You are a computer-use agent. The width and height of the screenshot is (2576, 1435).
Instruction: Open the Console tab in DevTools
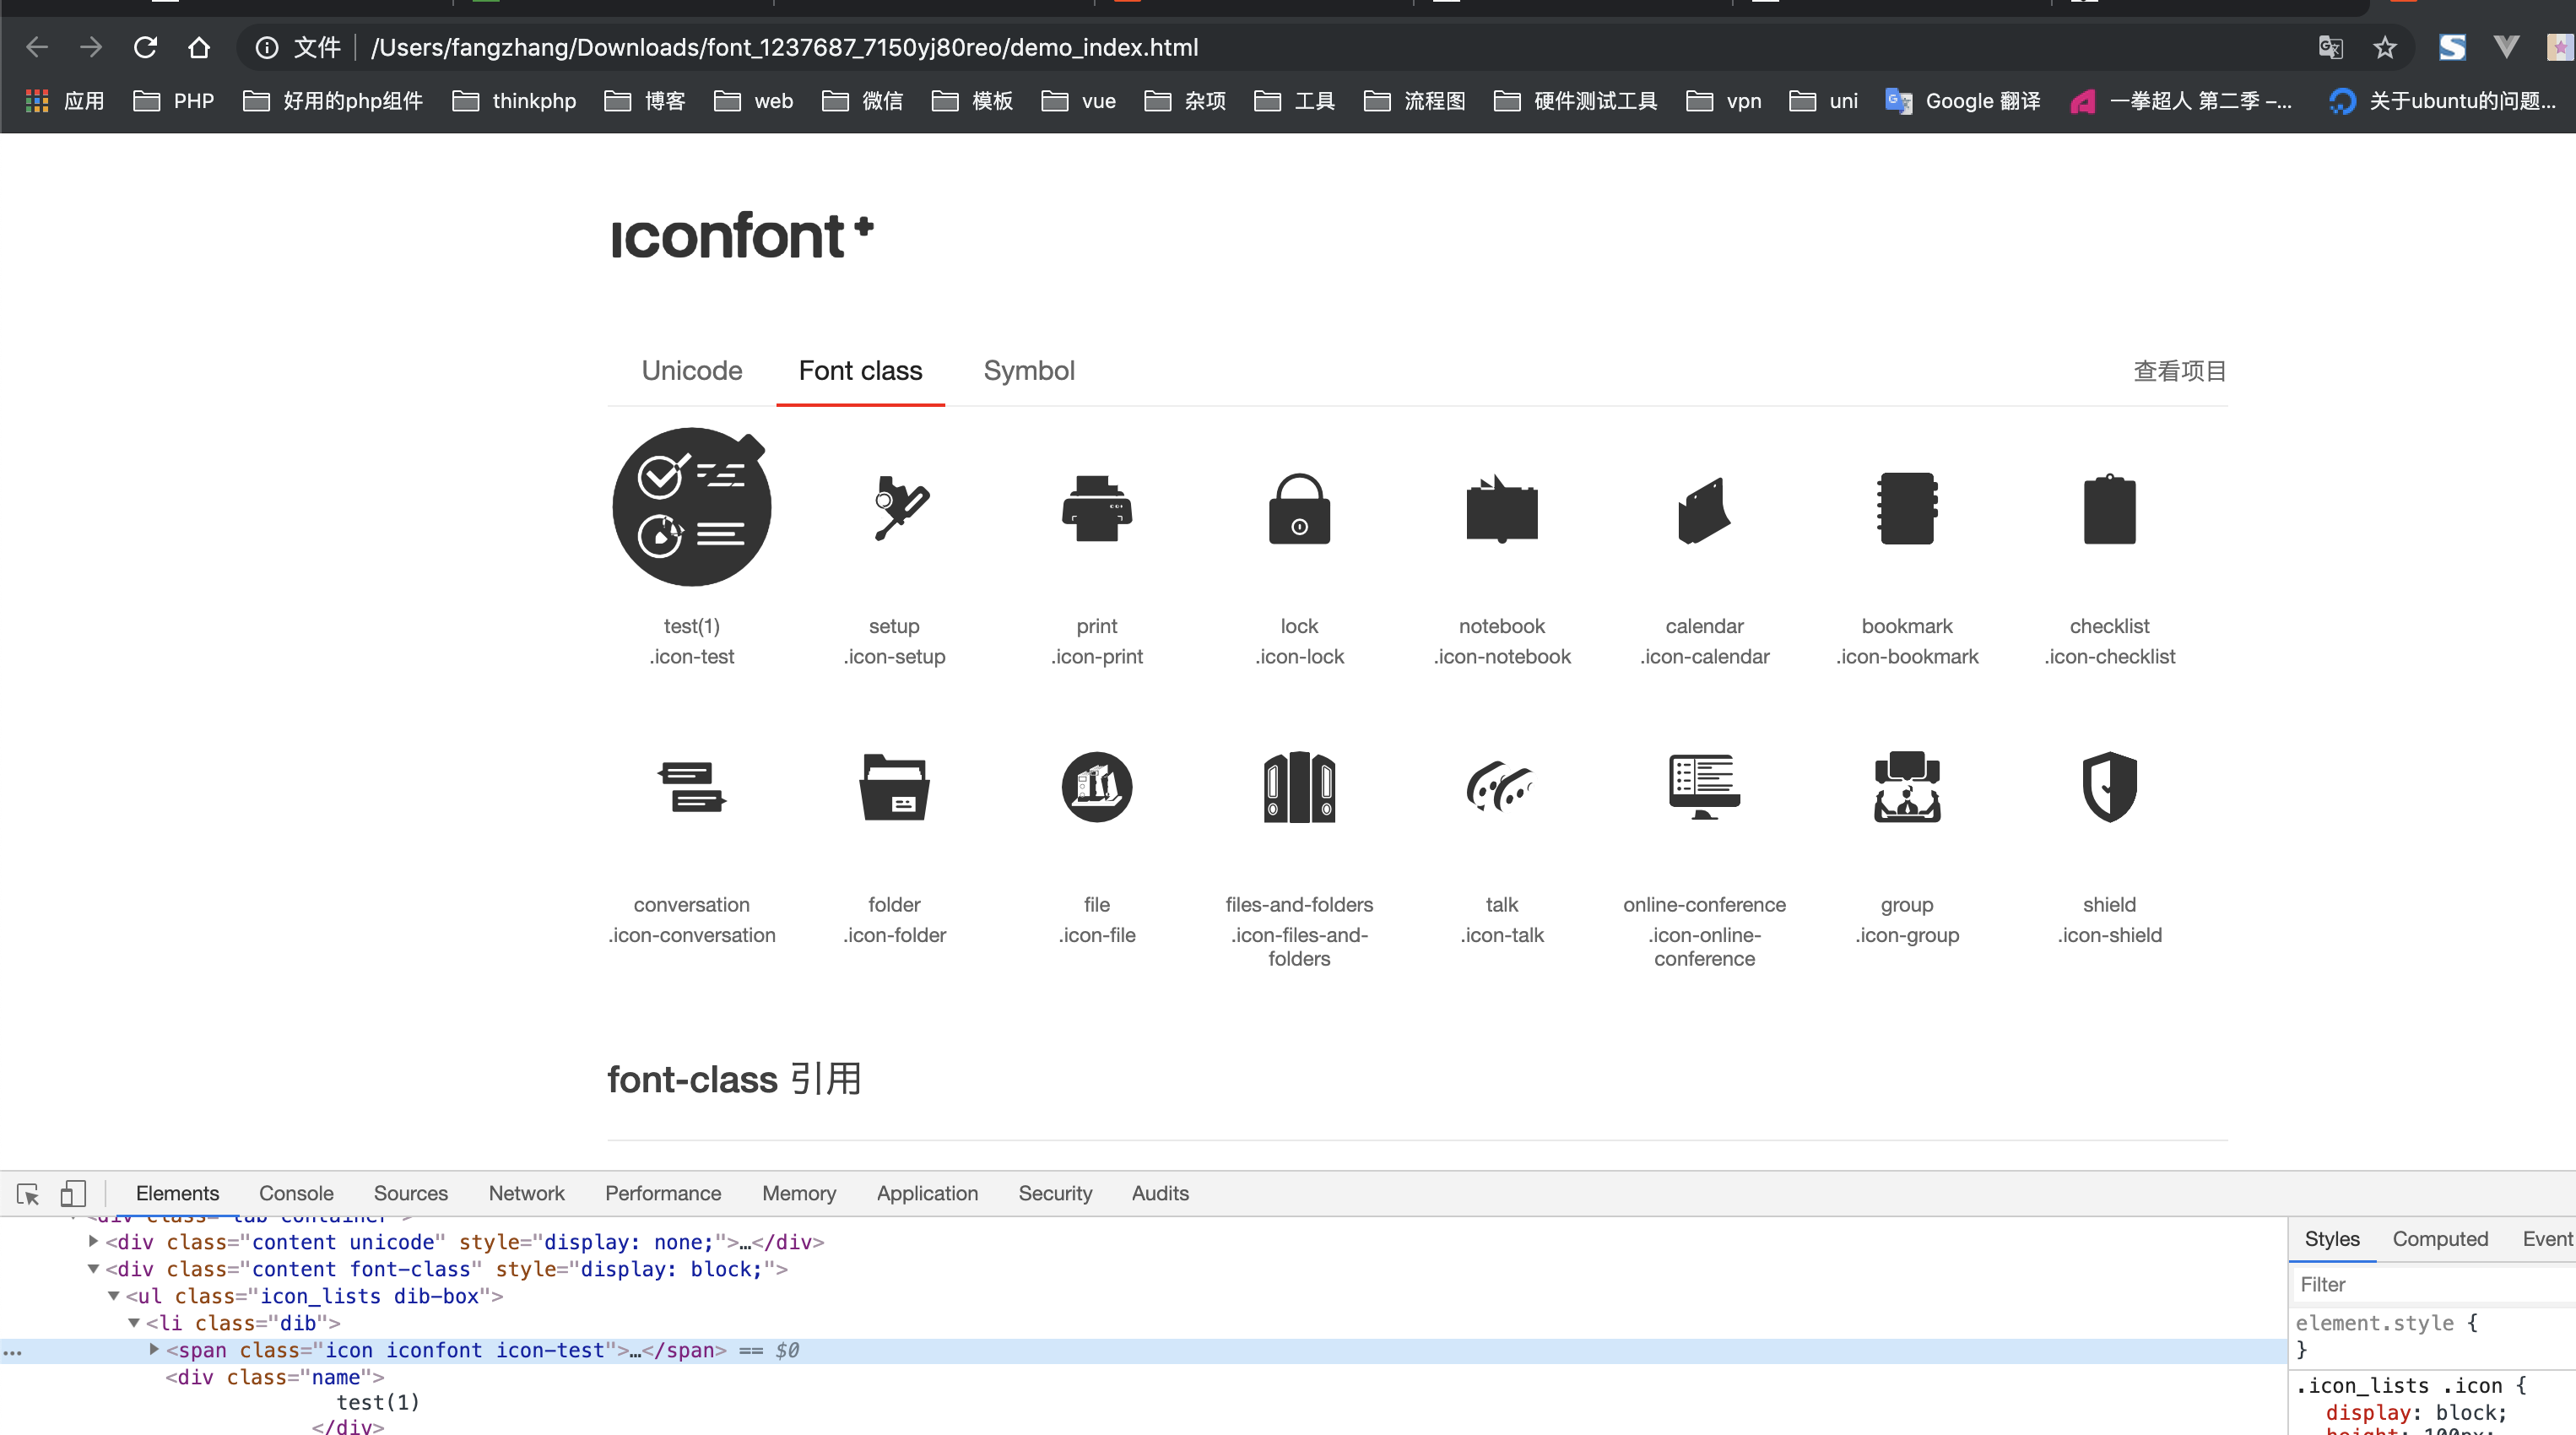296,1193
